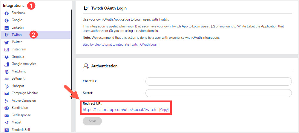This screenshot has height=133, width=299.
Task: Open the Twitch OAuth step by step tutorial link
Action: click(x=120, y=44)
